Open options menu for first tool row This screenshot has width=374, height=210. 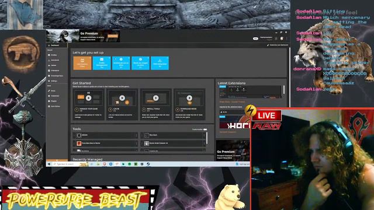click(137, 135)
